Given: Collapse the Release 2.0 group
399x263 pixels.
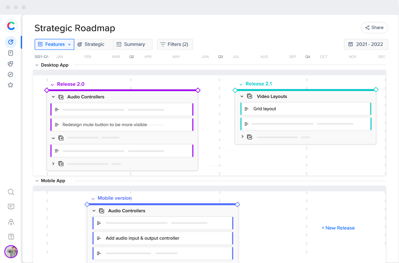Looking at the screenshot, I should coord(52,85).
